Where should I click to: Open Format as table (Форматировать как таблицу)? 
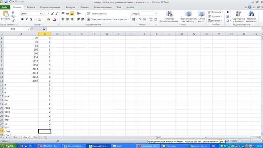point(188,16)
